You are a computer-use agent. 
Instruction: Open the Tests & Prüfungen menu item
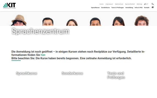117,8
